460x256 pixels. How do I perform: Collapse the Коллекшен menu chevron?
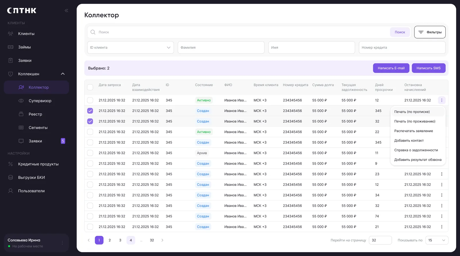[63, 74]
